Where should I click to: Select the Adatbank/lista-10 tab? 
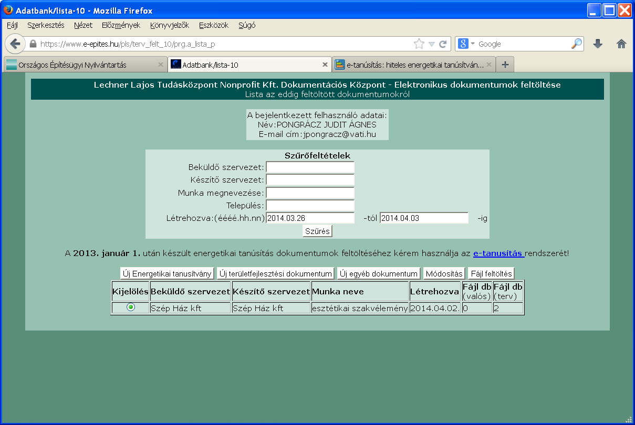click(249, 65)
